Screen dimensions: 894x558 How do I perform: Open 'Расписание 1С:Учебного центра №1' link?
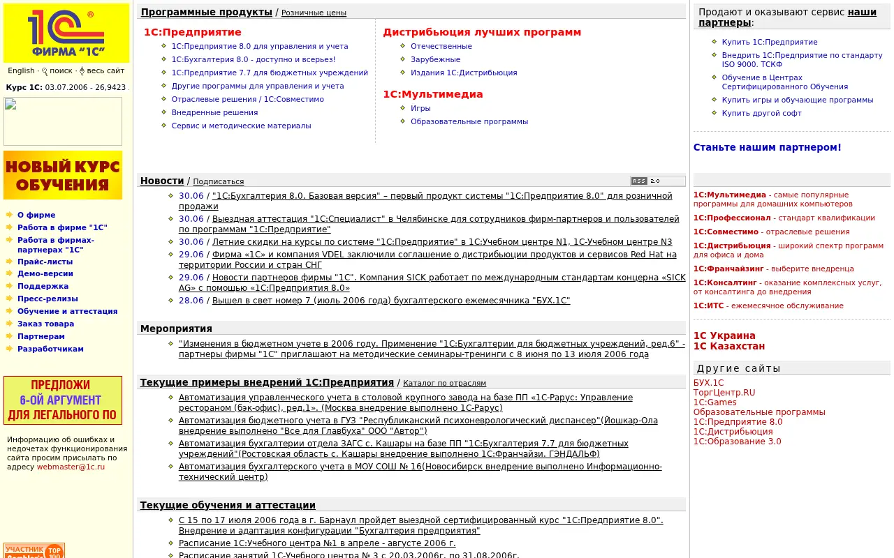coord(317,543)
